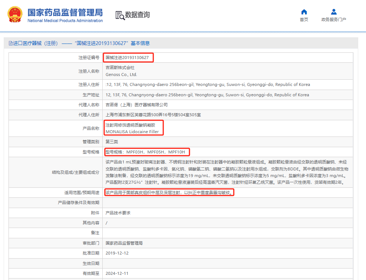
Task: Click the 生效日期 row label
Action: click(91, 263)
